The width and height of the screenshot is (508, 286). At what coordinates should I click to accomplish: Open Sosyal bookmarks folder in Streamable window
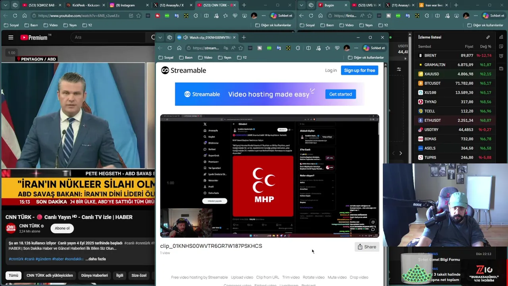coord(166,58)
